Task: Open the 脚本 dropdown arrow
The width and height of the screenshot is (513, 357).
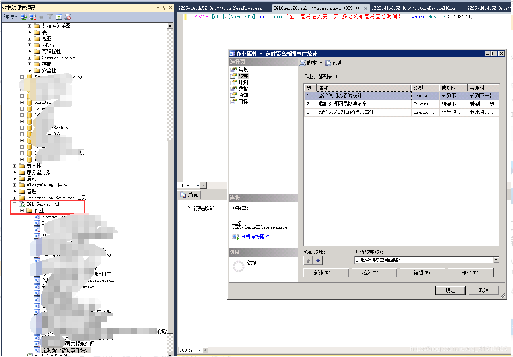Action: (x=321, y=63)
